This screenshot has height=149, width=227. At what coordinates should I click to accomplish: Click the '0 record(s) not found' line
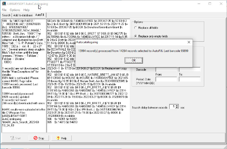(14, 100)
